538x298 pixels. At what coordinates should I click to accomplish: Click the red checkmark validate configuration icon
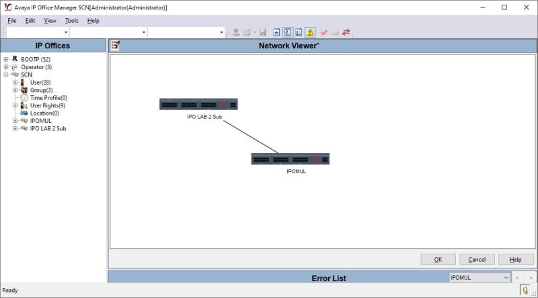click(x=324, y=32)
